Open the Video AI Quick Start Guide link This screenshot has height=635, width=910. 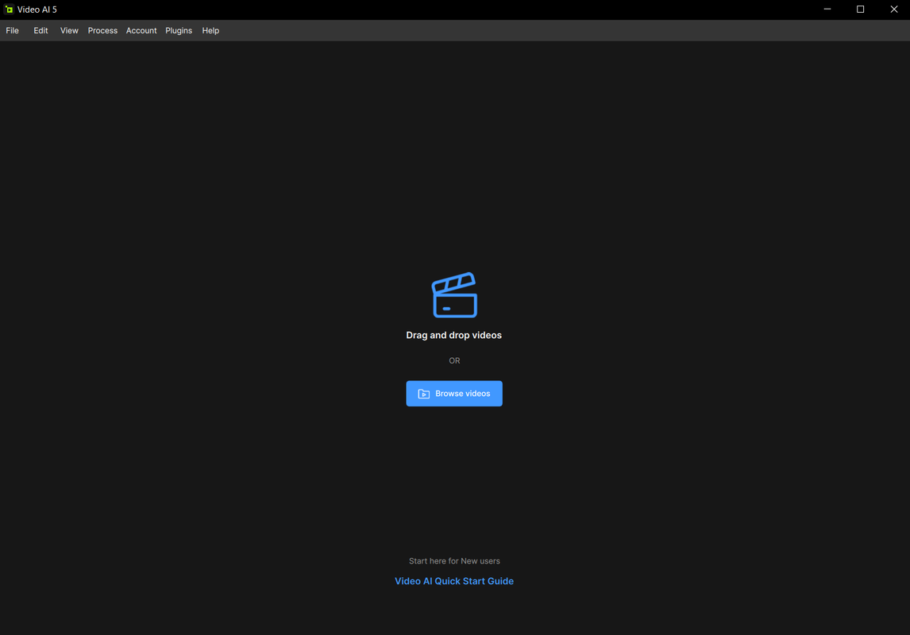point(454,581)
